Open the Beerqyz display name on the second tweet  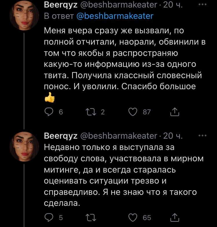click(60, 136)
